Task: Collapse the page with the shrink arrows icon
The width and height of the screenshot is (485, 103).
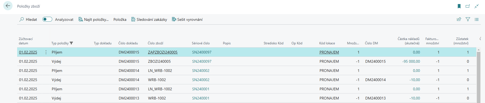Action: (477, 6)
